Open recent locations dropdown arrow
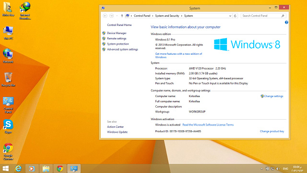 [117, 16]
